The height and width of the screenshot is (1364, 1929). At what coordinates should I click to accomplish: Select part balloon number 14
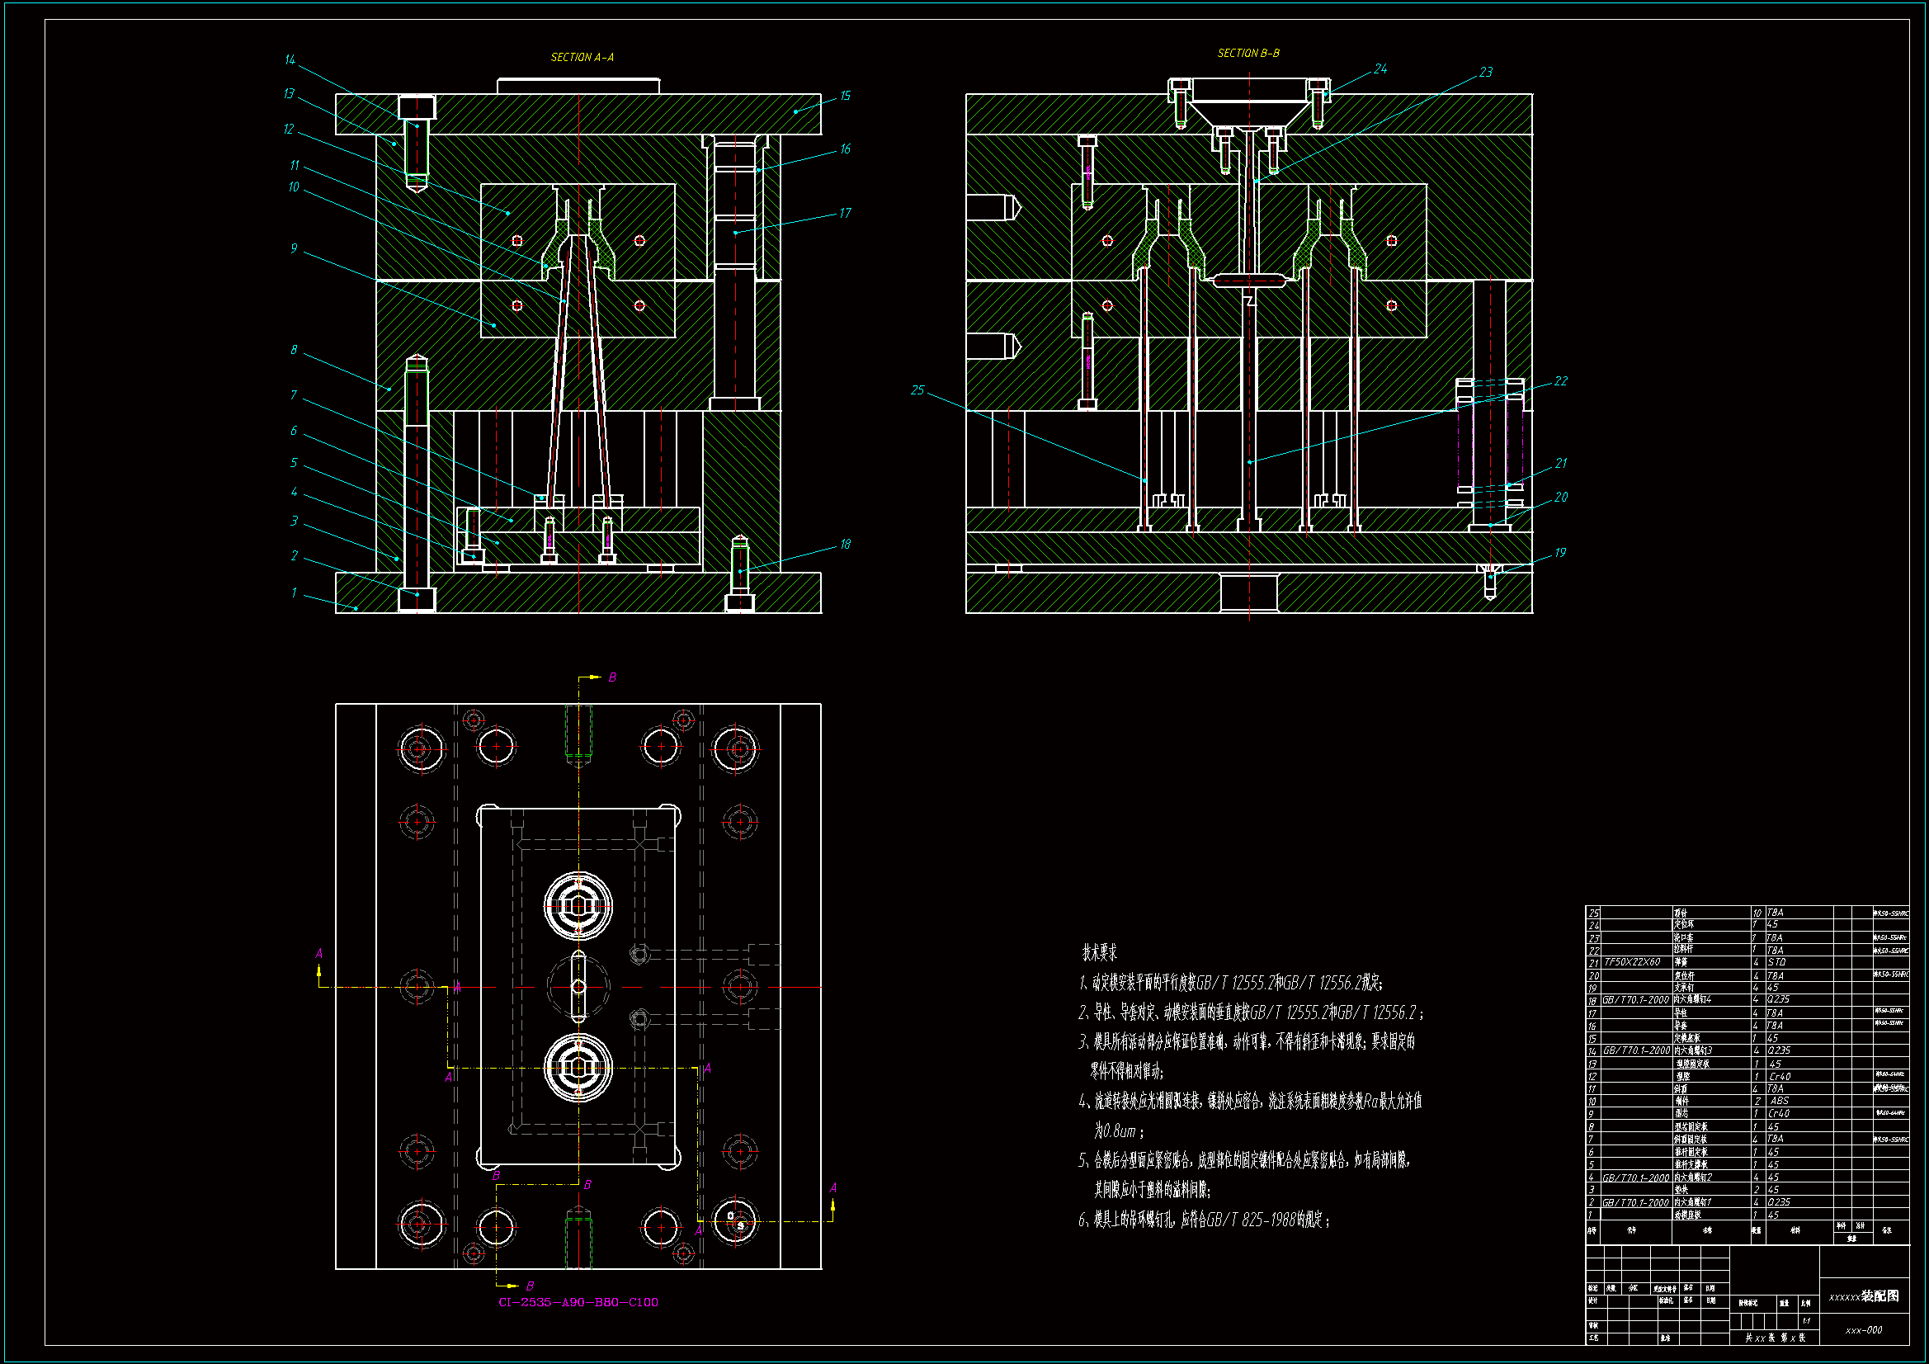coord(290,59)
